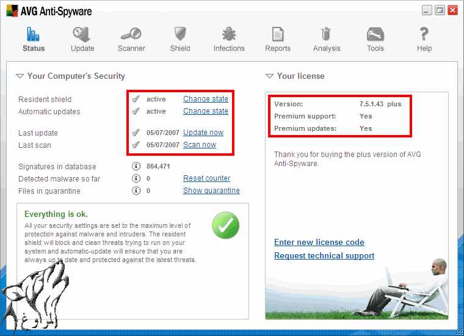Click the Signatures in database label
The width and height of the screenshot is (464, 336).
tap(57, 166)
